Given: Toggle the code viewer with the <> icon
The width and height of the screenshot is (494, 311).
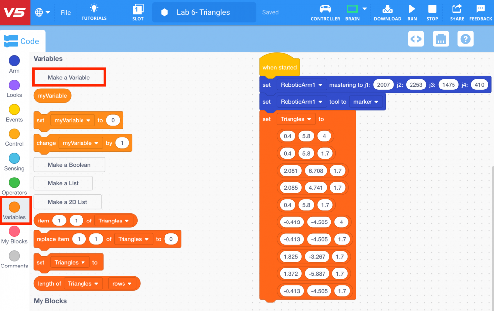Looking at the screenshot, I should (x=415, y=39).
